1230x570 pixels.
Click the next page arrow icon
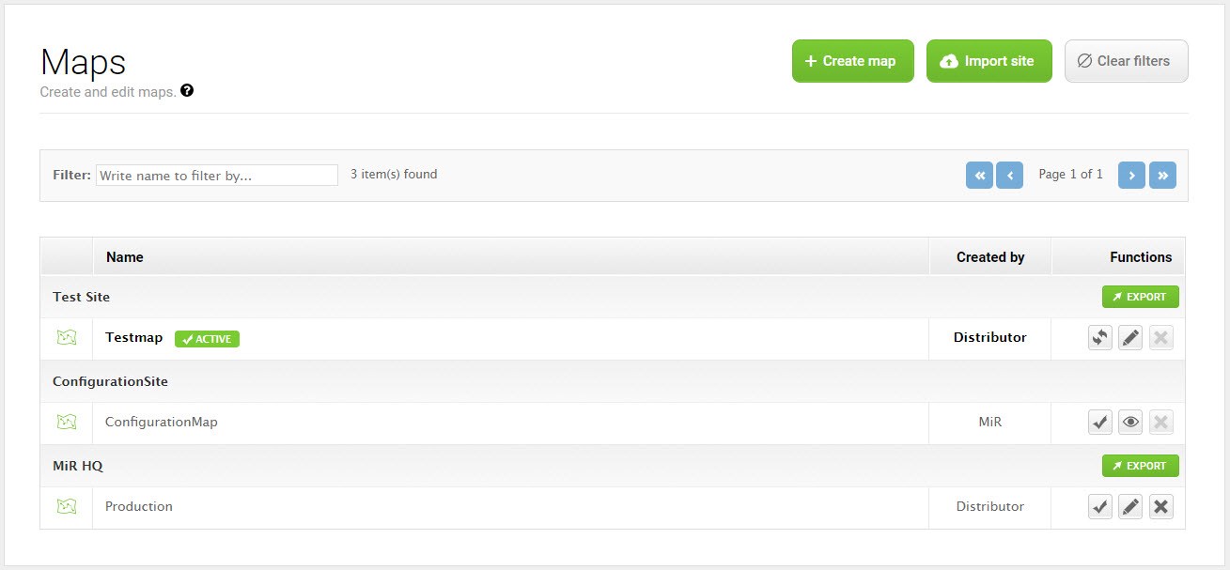pyautogui.click(x=1131, y=175)
